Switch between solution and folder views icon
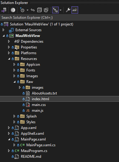The width and height of the screenshot is (119, 162). (x=4, y=10)
